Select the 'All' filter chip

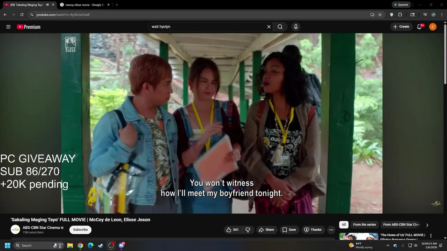point(344,225)
